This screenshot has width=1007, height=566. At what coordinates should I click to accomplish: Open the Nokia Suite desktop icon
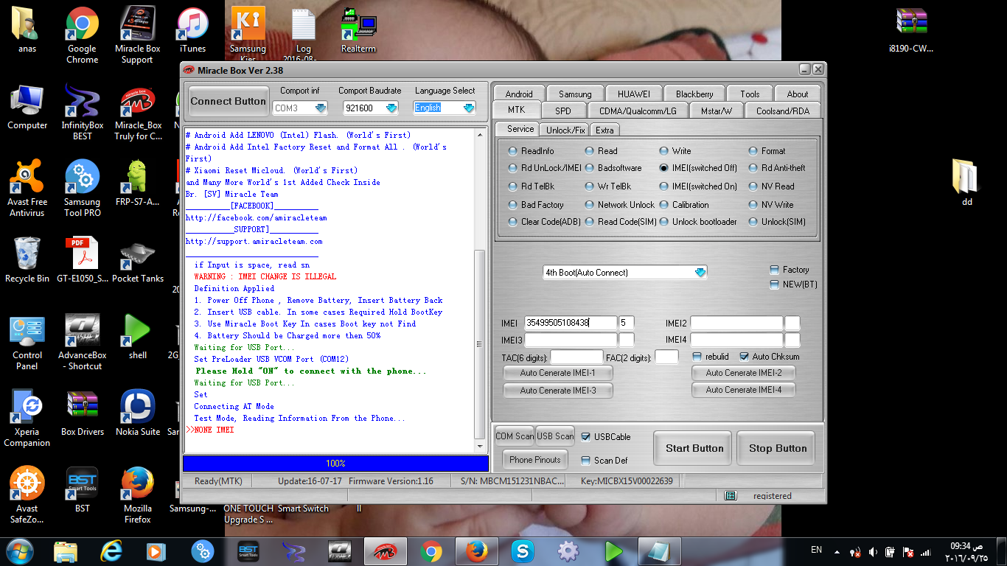click(x=137, y=413)
